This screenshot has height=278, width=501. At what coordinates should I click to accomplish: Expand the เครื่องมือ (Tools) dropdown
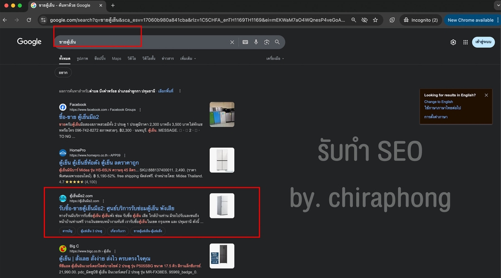[275, 58]
